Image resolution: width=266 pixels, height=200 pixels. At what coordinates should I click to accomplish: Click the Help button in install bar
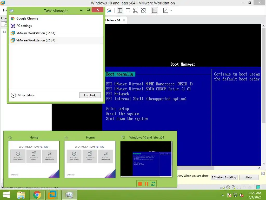[249, 177]
